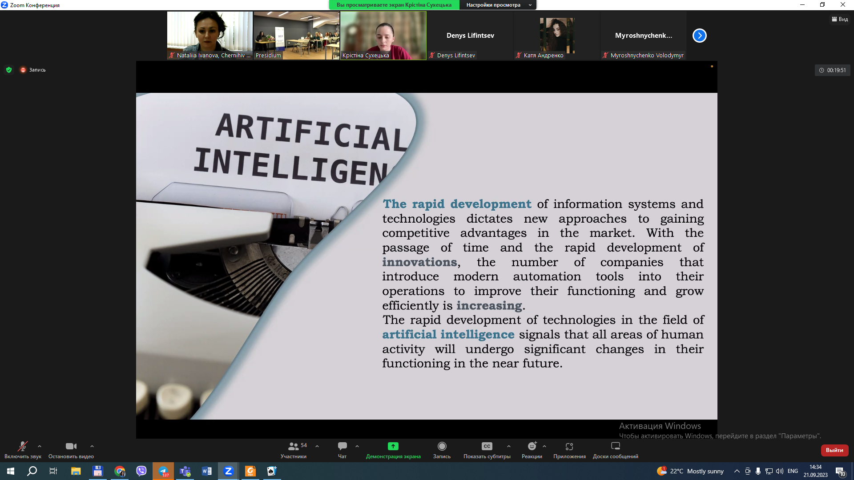The height and width of the screenshot is (480, 854).
Task: Open the Chat panel
Action: pos(342,446)
